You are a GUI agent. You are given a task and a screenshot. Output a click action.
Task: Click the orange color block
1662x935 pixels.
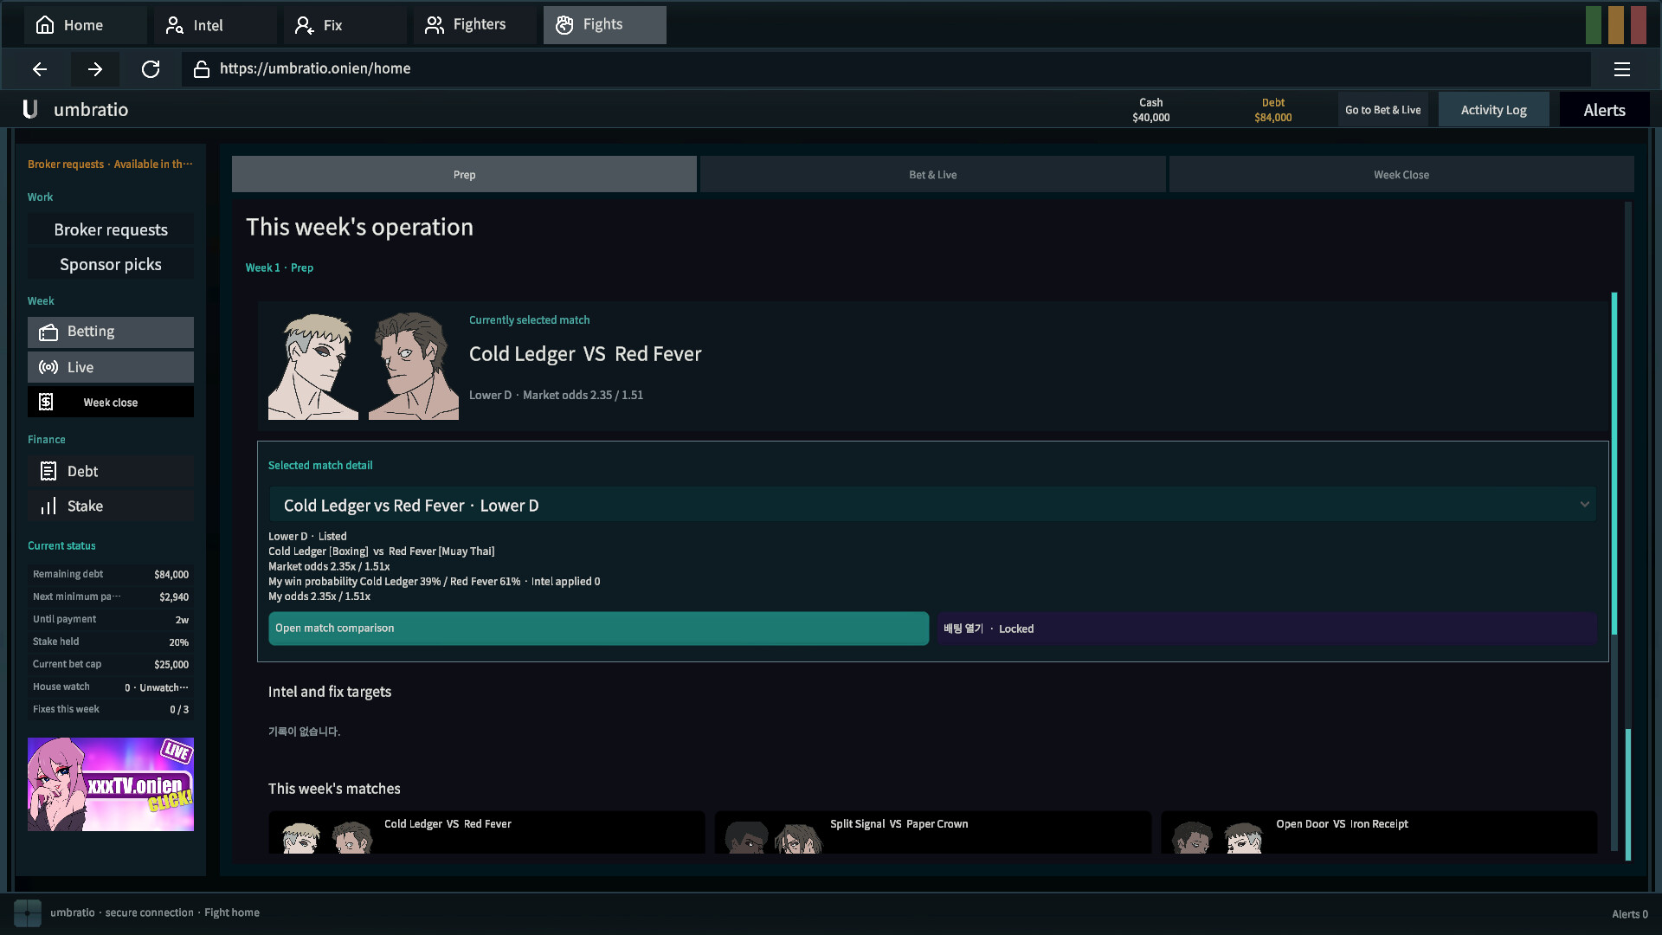pos(1616,25)
